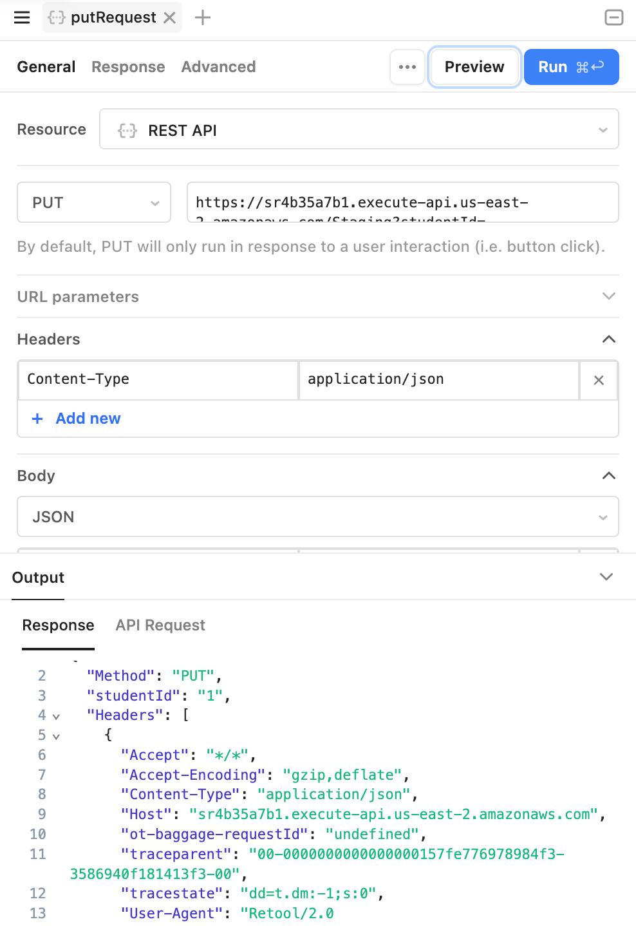Add a new query tab
This screenshot has height=926, width=636.
pos(203,17)
